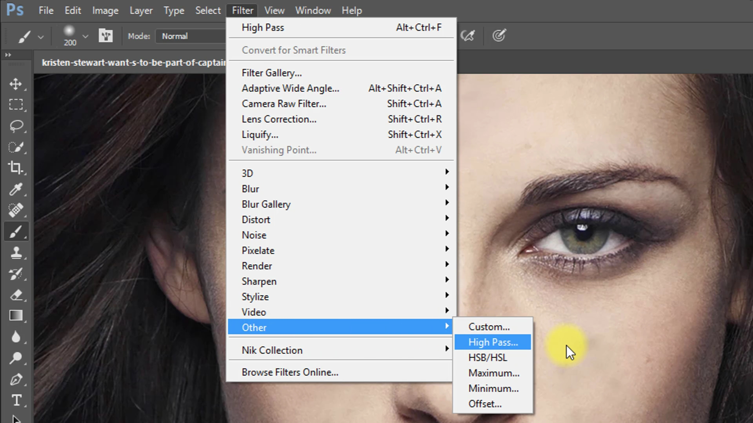Select the Crop tool
Image resolution: width=753 pixels, height=423 pixels.
(16, 168)
